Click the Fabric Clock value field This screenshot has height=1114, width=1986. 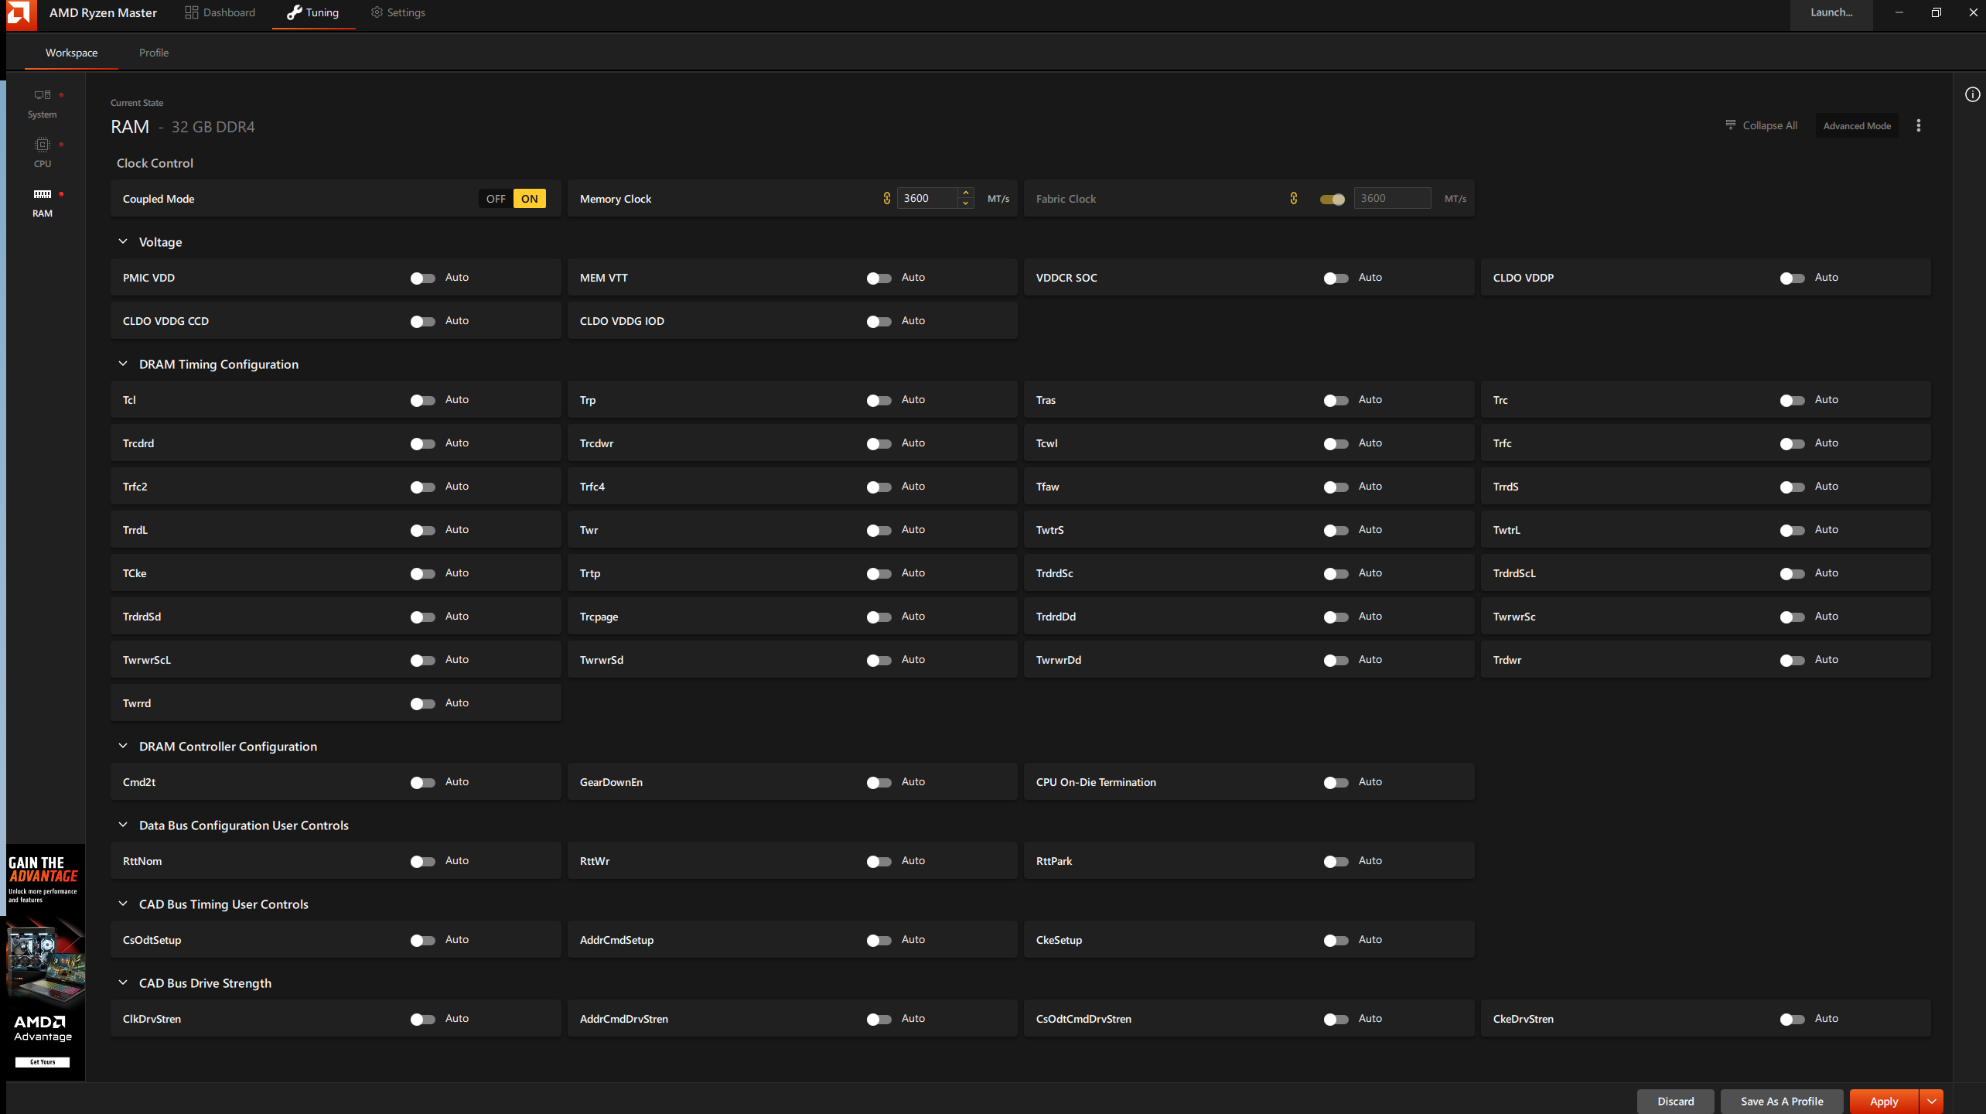click(x=1392, y=198)
